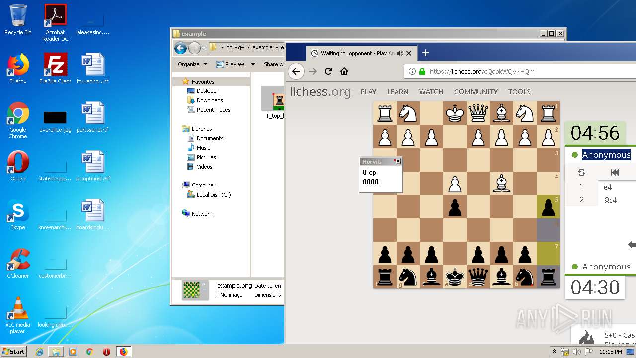The width and height of the screenshot is (636, 358).
Task: Open Acrobat Reader DC desktop icon
Action: [55, 22]
